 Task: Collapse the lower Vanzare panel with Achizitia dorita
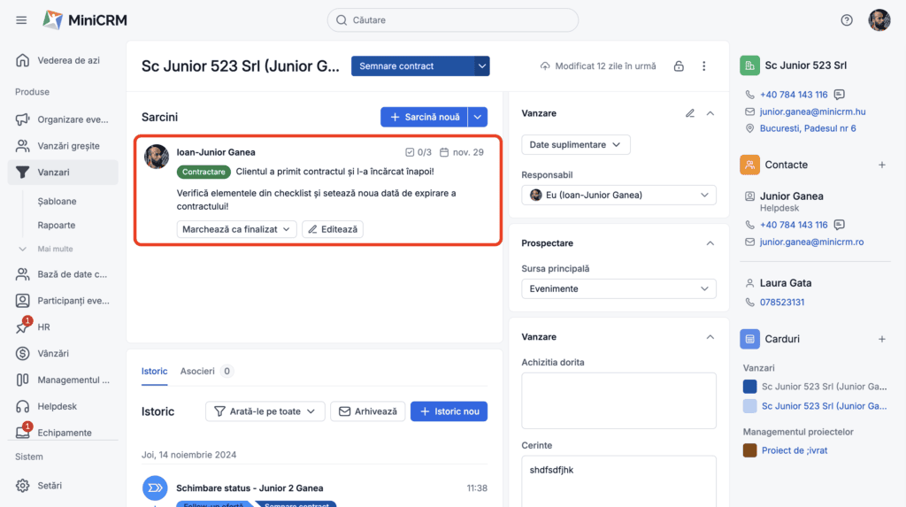point(710,337)
